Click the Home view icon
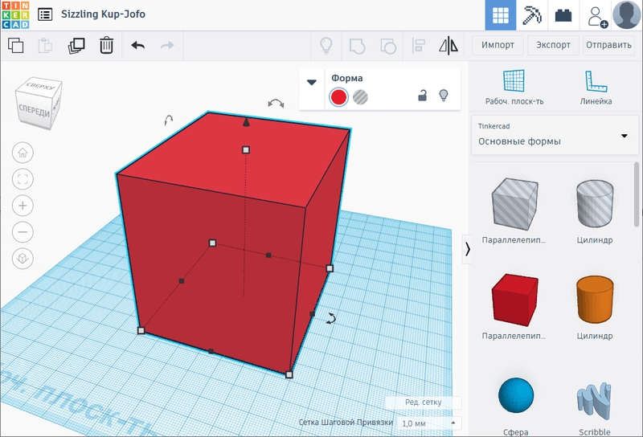This screenshot has height=437, width=643. 23,152
